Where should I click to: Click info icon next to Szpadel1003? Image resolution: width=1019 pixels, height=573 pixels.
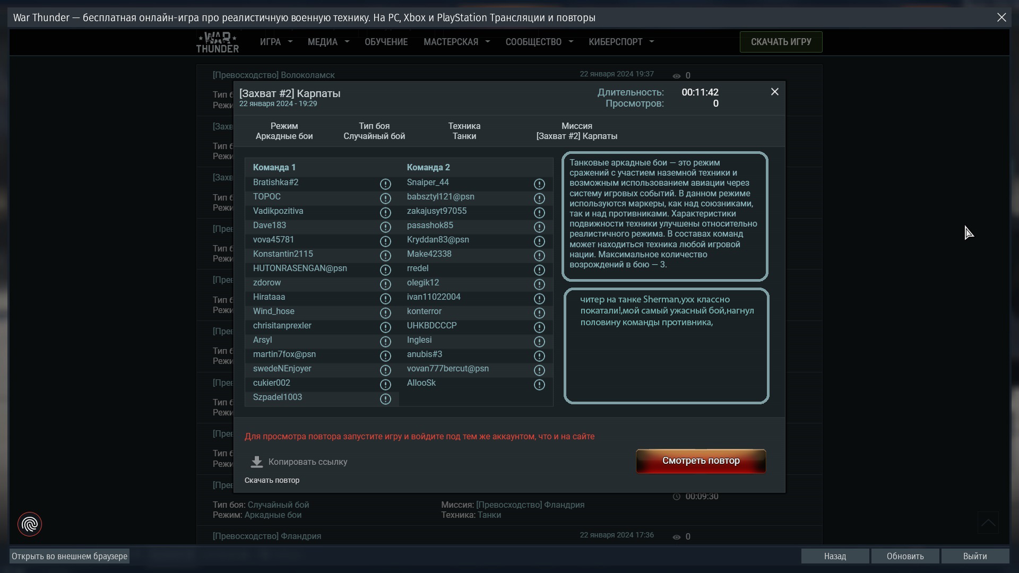pos(385,399)
